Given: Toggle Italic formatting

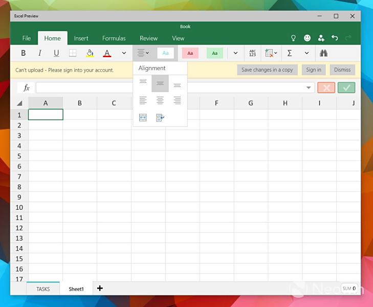Looking at the screenshot, I should [40, 53].
